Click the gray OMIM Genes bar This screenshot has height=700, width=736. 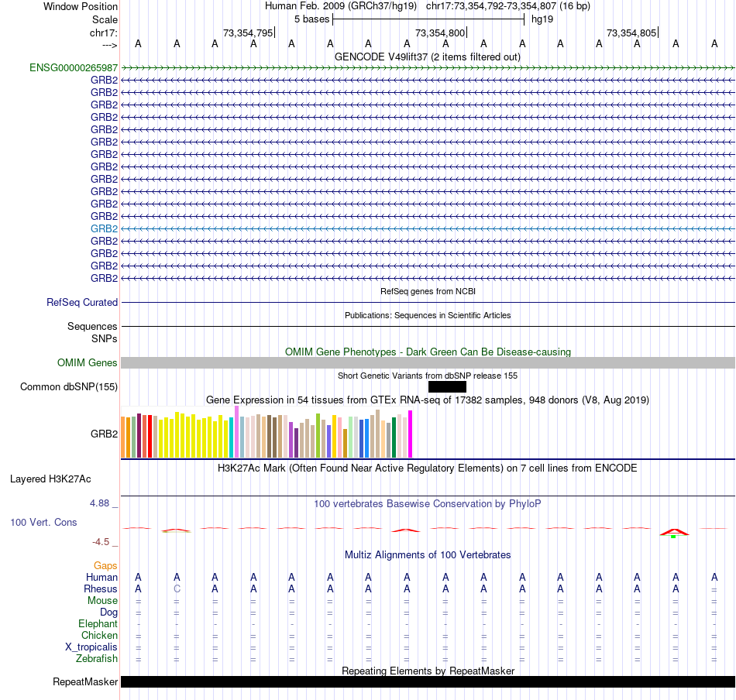pos(428,362)
